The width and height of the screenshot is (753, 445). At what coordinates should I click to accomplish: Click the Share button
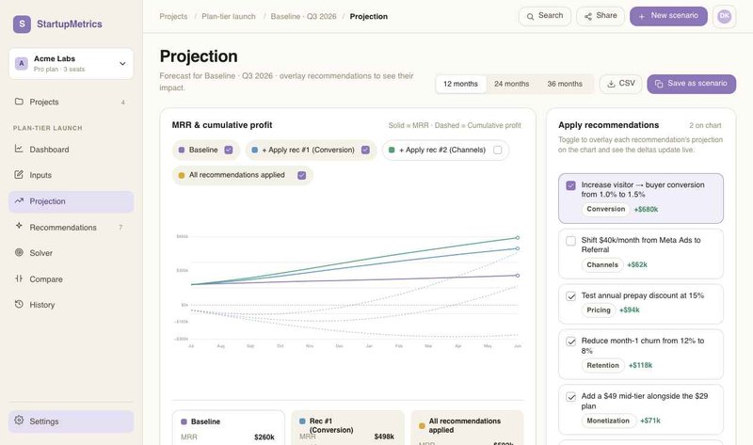[601, 16]
